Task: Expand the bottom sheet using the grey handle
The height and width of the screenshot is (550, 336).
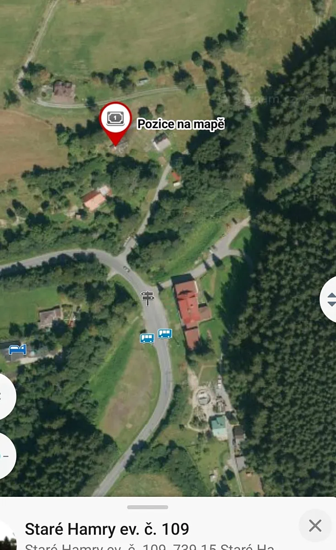Action: point(148,507)
